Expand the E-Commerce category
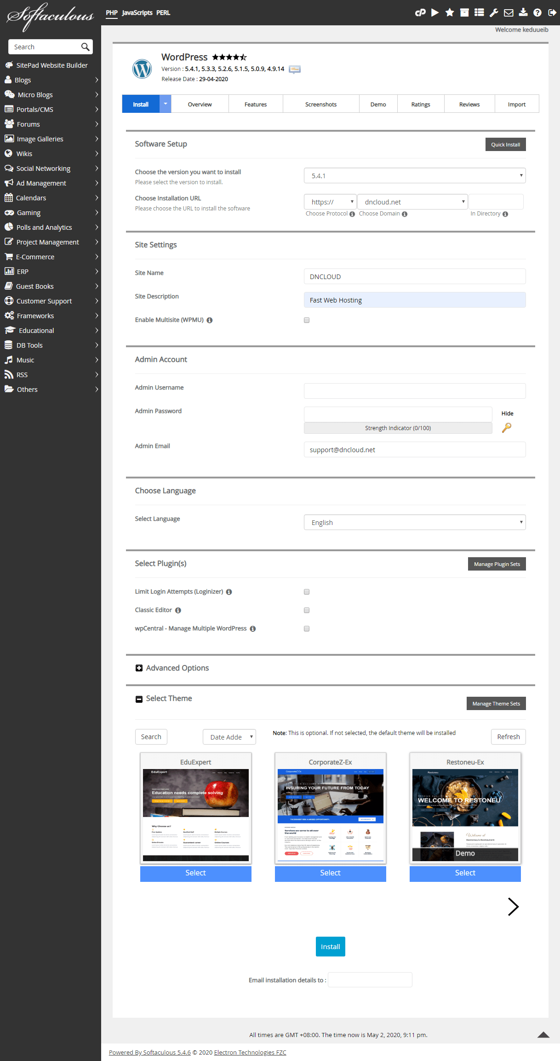560x1061 pixels. coord(51,257)
